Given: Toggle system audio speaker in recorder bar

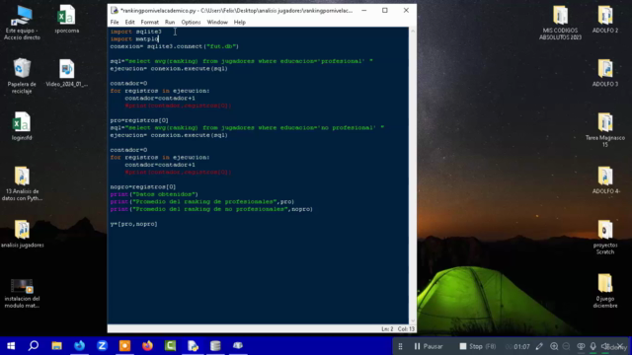Looking at the screenshot, I should pos(605,346).
